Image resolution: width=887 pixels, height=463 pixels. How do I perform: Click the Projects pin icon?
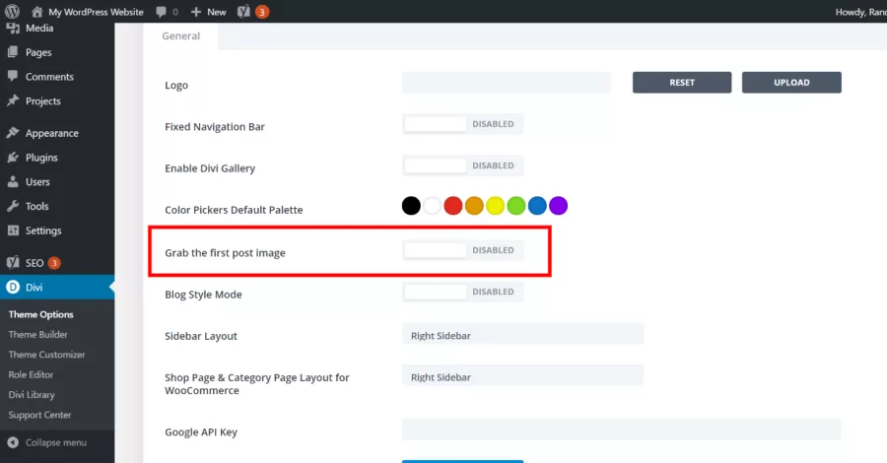(x=13, y=100)
